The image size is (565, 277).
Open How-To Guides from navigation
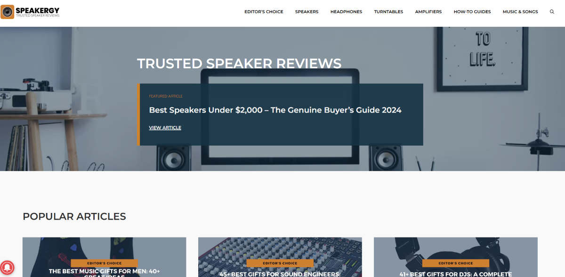[x=472, y=12]
